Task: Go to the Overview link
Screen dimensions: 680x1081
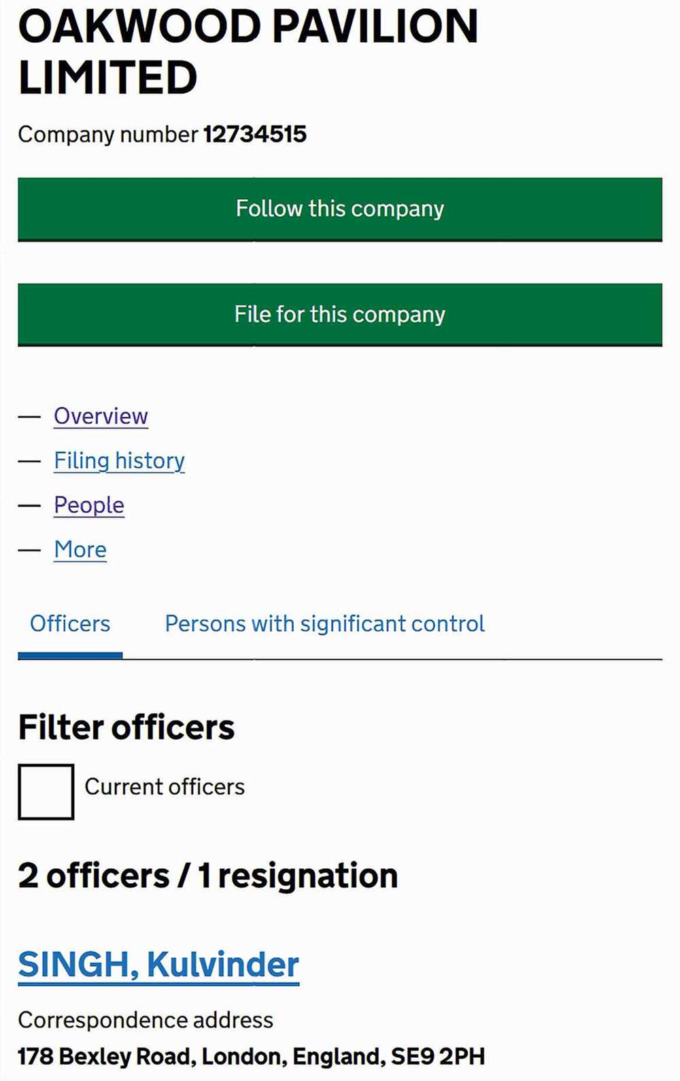Action: [x=101, y=416]
